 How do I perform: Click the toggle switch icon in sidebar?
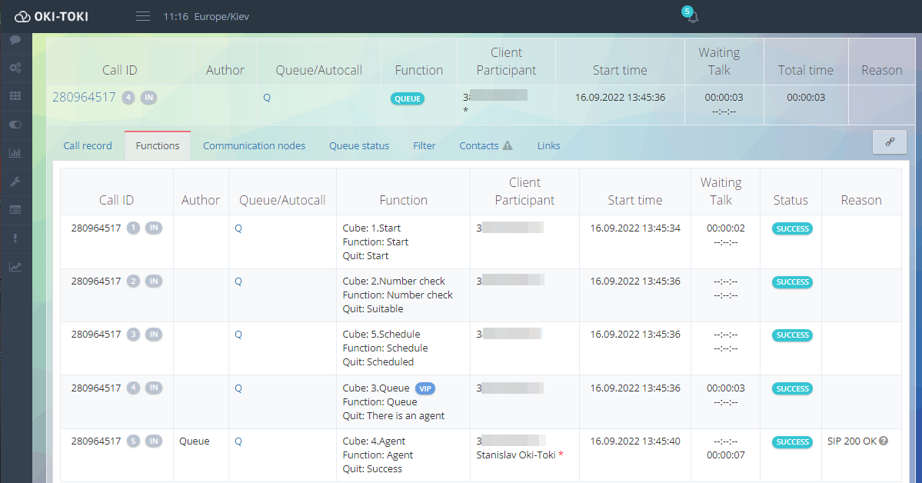click(15, 125)
